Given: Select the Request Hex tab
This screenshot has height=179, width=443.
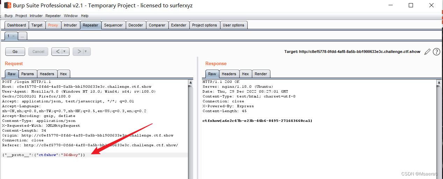Looking at the screenshot, I should 63,74.
